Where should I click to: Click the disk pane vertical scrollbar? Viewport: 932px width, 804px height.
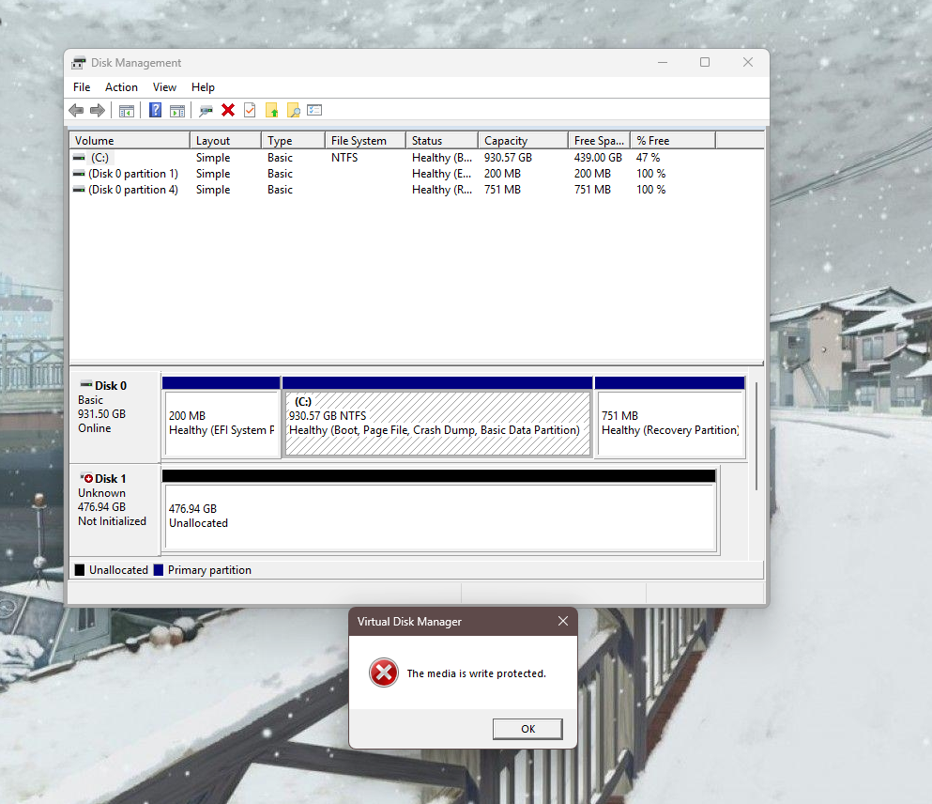[x=756, y=432]
